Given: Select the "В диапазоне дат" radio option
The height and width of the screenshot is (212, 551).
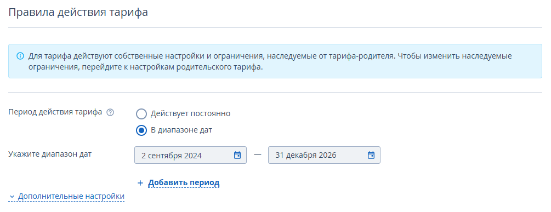Looking at the screenshot, I should [141, 130].
